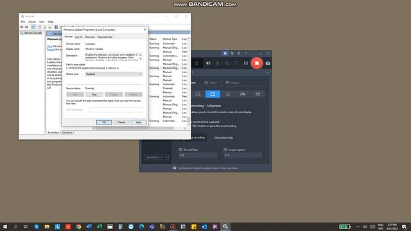
Task: Click Show/Hide console tree toolbar icon
Action: click(33, 27)
